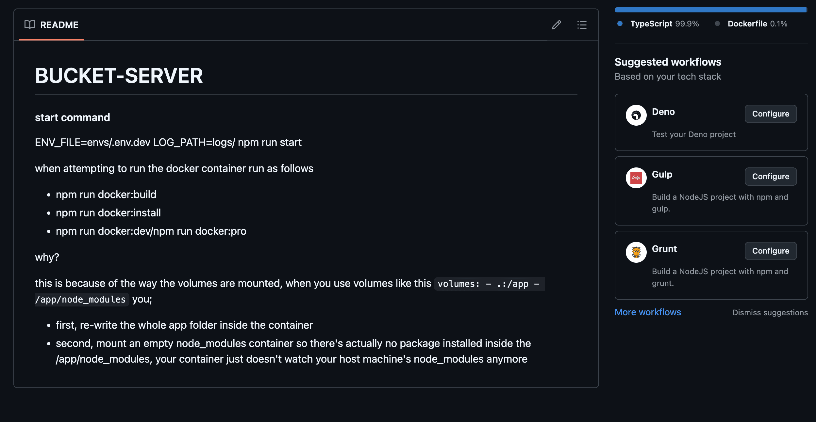
Task: Click the Deno logo icon
Action: click(x=636, y=115)
